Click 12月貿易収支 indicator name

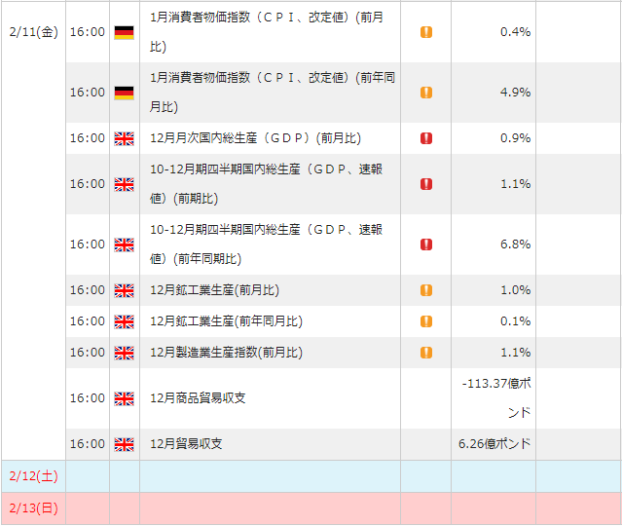pyautogui.click(x=186, y=444)
